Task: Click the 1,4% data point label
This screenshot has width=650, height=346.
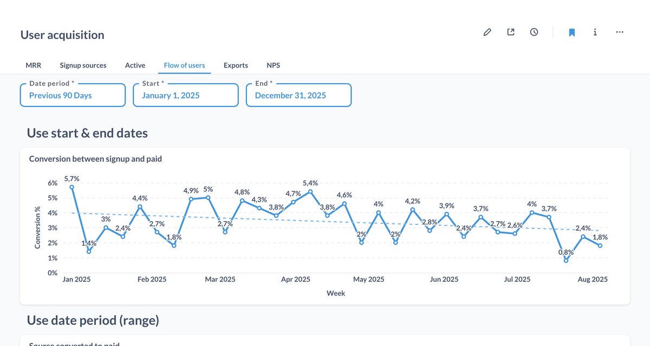Action: [89, 243]
